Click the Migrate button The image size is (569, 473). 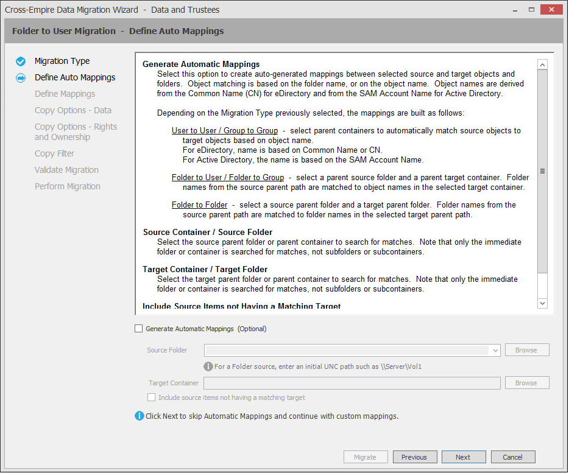click(x=366, y=457)
